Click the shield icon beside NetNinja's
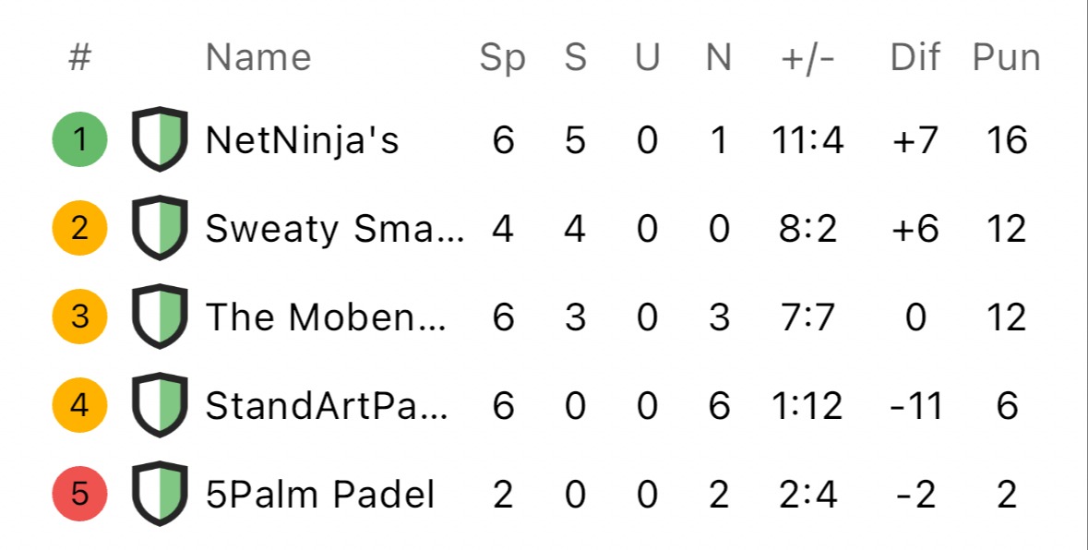Screen dimensions: 1088x550 pyautogui.click(x=160, y=139)
